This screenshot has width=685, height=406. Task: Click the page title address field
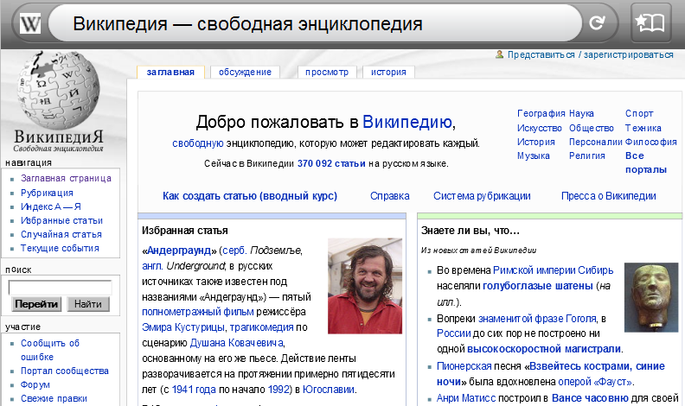pos(315,23)
